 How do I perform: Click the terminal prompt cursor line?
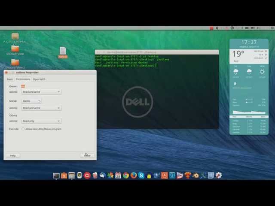(x=126, y=66)
